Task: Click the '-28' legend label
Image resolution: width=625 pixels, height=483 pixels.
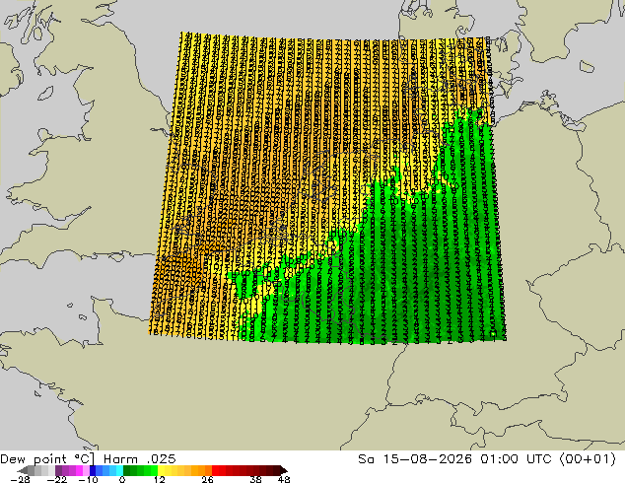Action: tap(20, 479)
